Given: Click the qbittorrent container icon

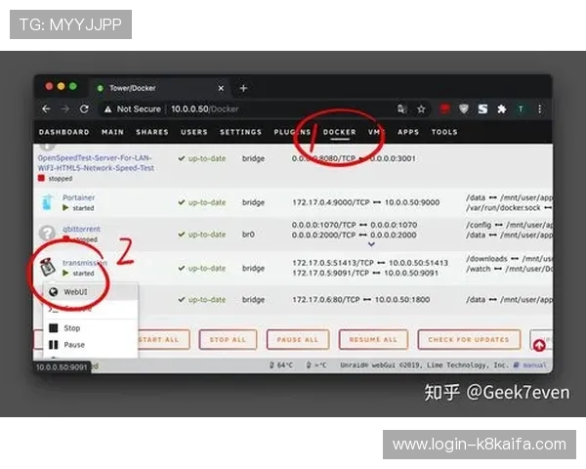Looking at the screenshot, I should tap(48, 234).
